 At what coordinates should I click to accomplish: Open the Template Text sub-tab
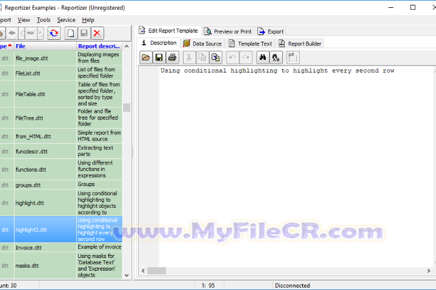[x=250, y=43]
